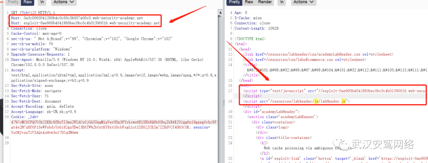Toggle \n non-printable characters in request panel
The width and height of the screenshot is (428, 163).
coord(42,2)
